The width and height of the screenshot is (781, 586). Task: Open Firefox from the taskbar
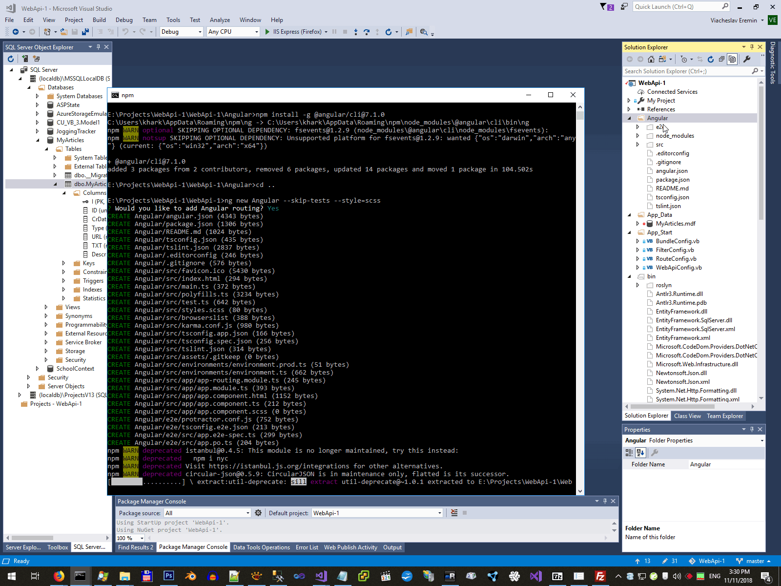click(x=59, y=576)
